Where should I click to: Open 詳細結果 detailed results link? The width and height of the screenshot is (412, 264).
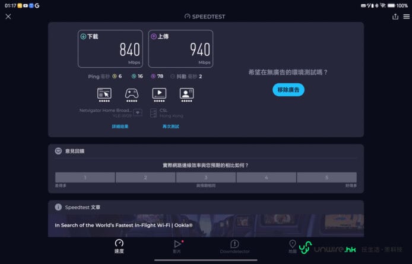120,127
